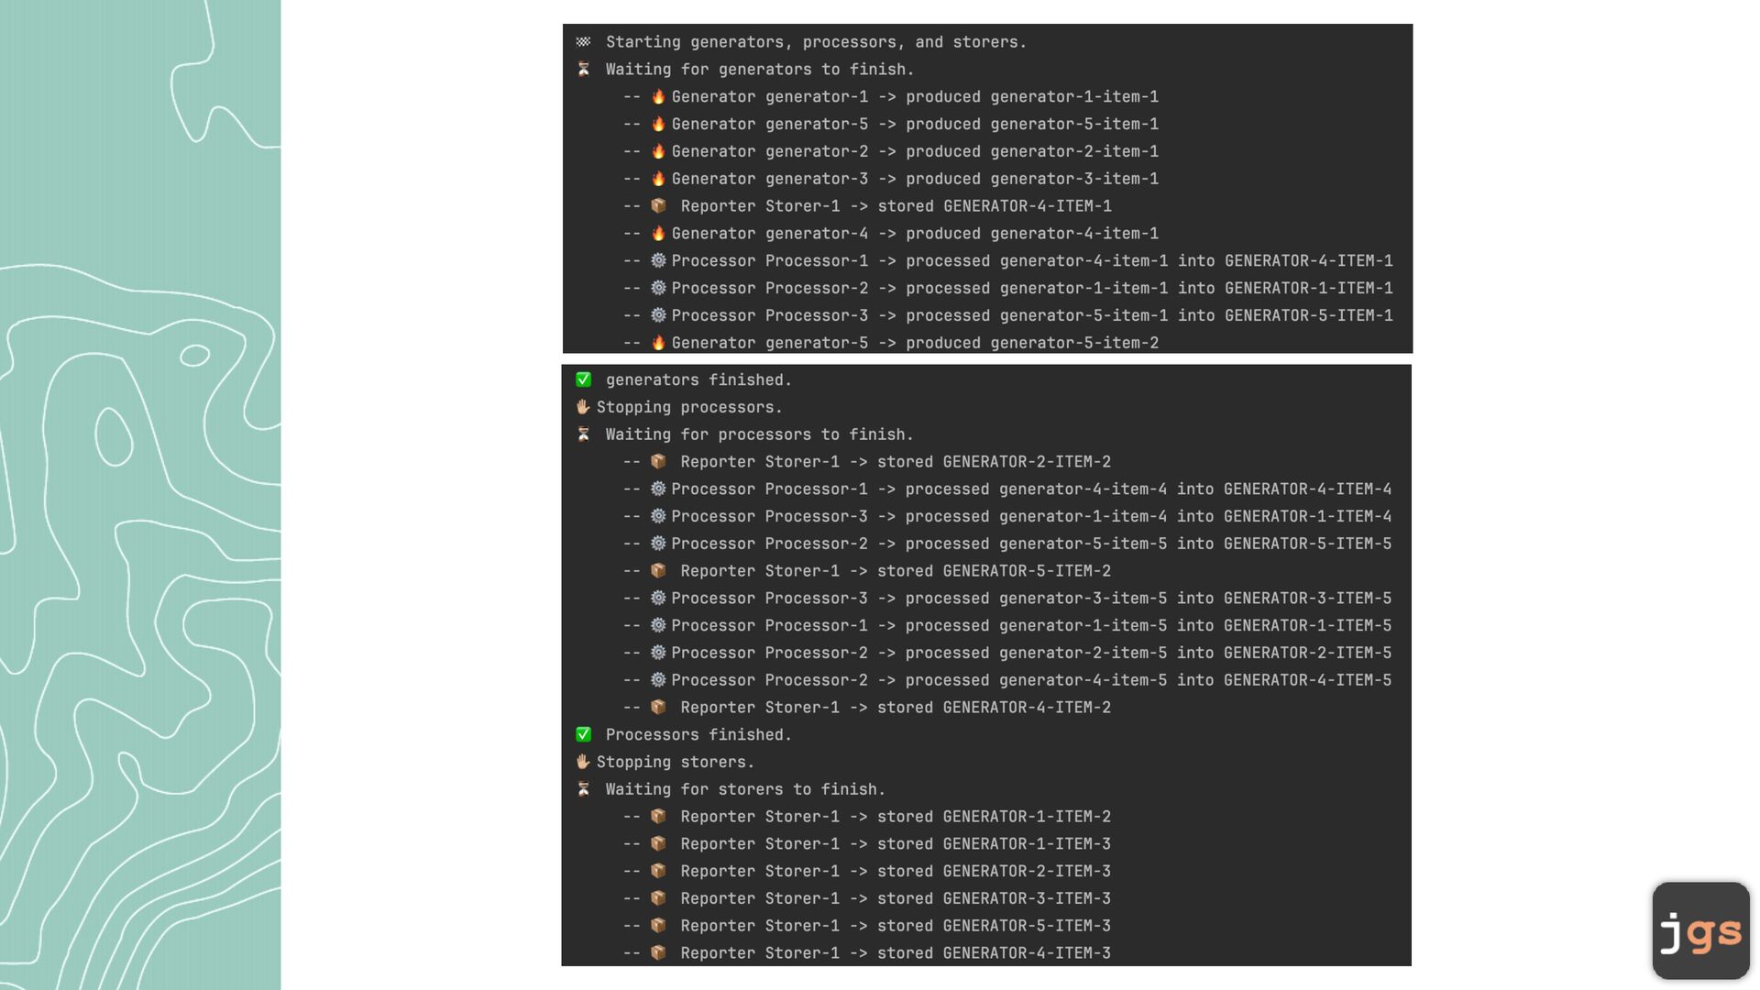Click the fire icon beside generator-5-item-2 line
This screenshot has height=990, width=1760.
(x=658, y=343)
